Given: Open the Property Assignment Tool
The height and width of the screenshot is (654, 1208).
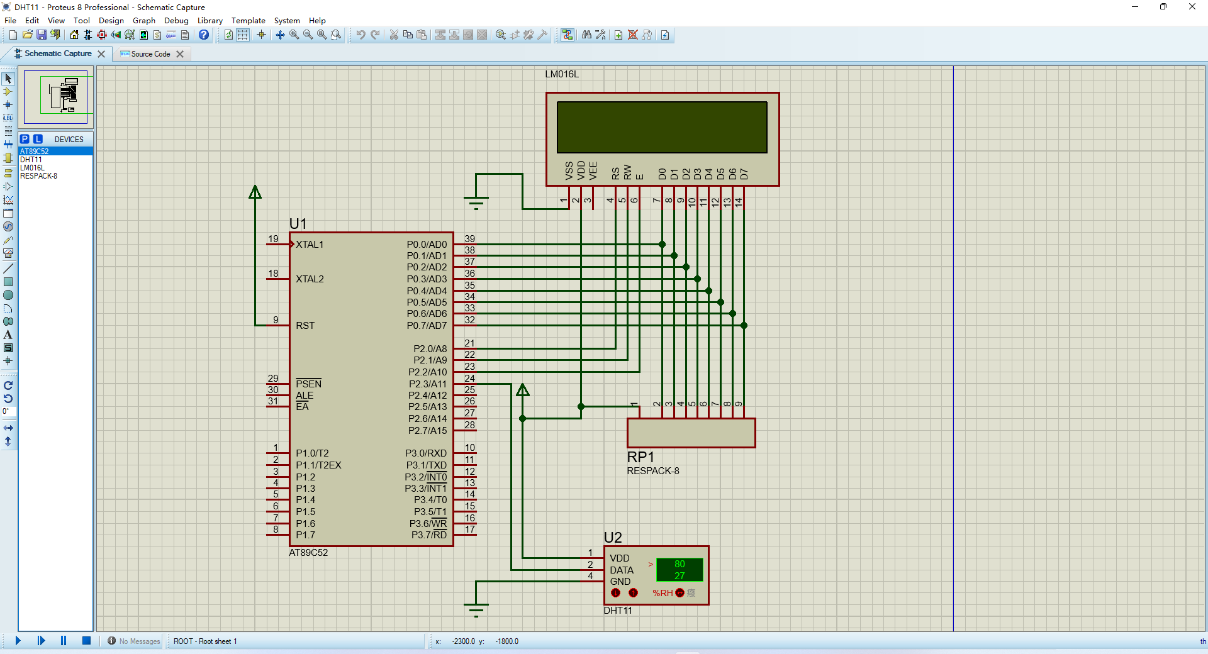Looking at the screenshot, I should (600, 35).
